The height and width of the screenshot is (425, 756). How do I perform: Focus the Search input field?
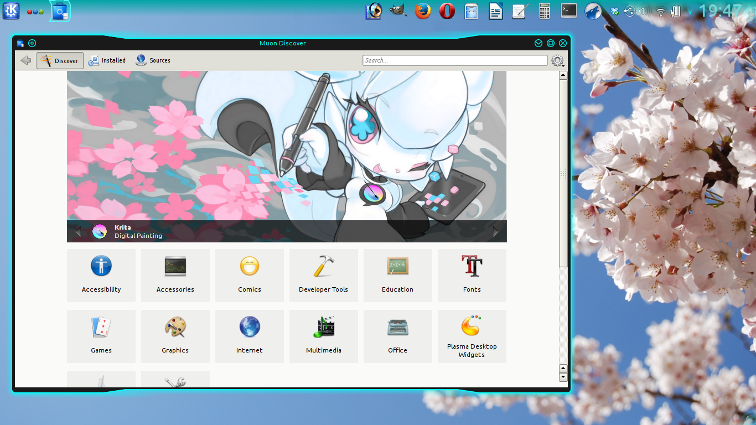pos(455,60)
